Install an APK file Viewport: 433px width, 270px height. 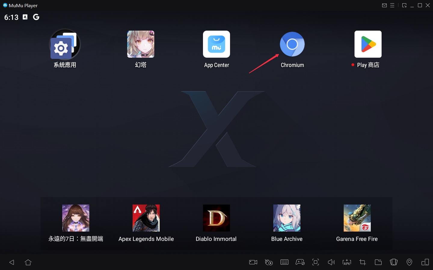[x=347, y=262]
